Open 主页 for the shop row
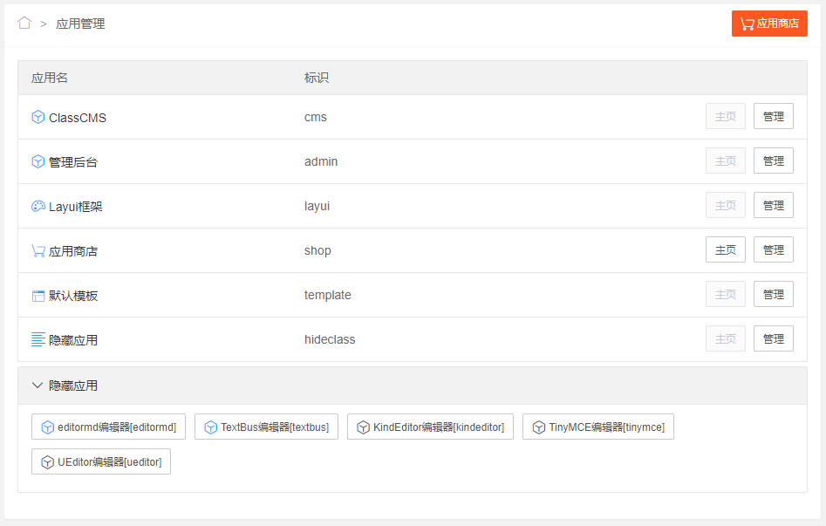This screenshot has height=526, width=826. 726,249
